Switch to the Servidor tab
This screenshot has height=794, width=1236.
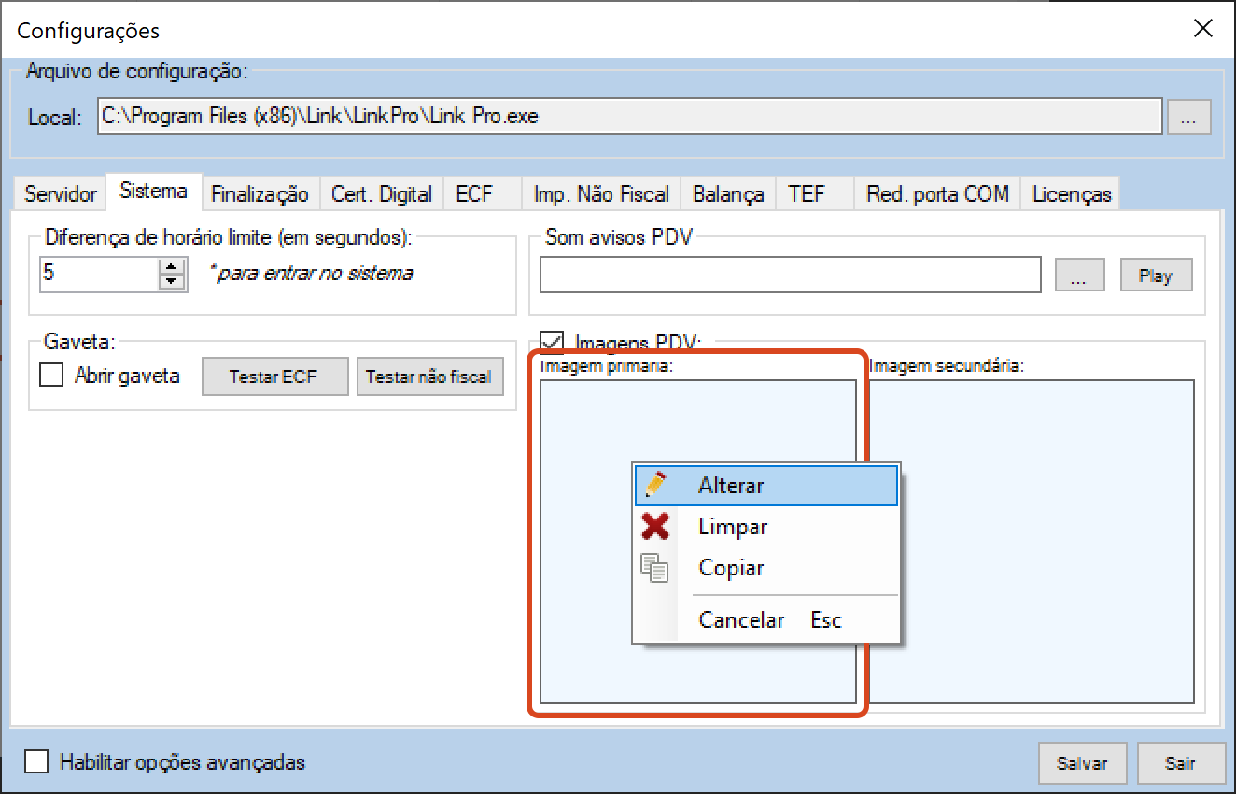coord(61,194)
